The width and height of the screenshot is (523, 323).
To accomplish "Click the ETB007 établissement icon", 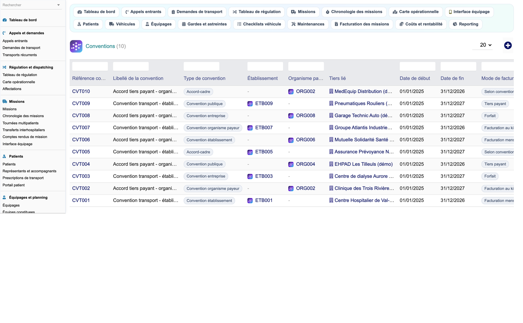I will click(250, 128).
